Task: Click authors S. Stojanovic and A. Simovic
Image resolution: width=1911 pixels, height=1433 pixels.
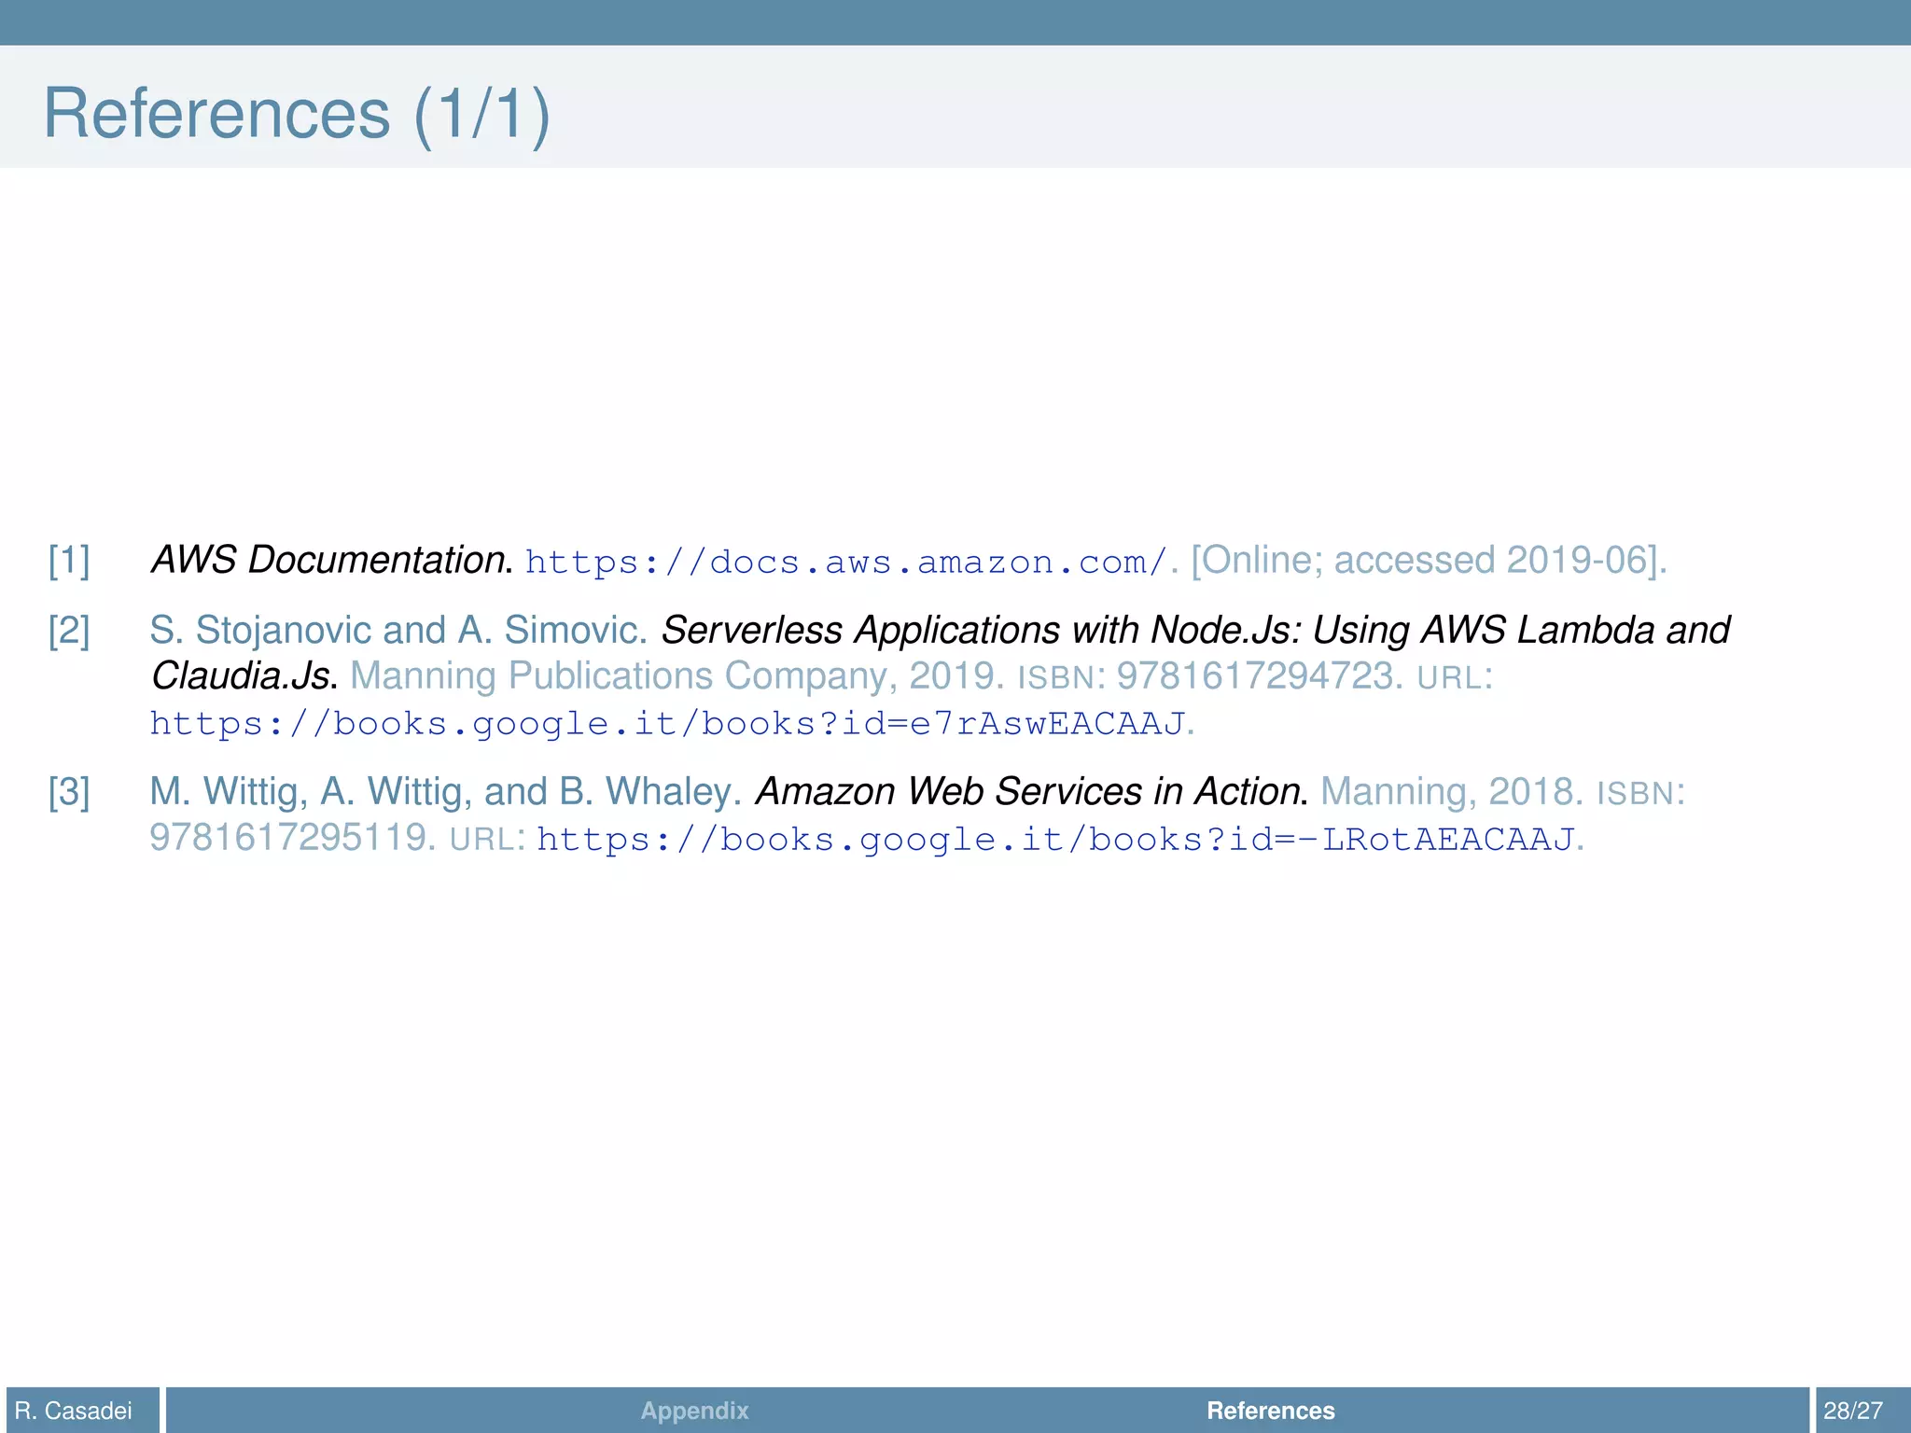Action: (x=398, y=631)
